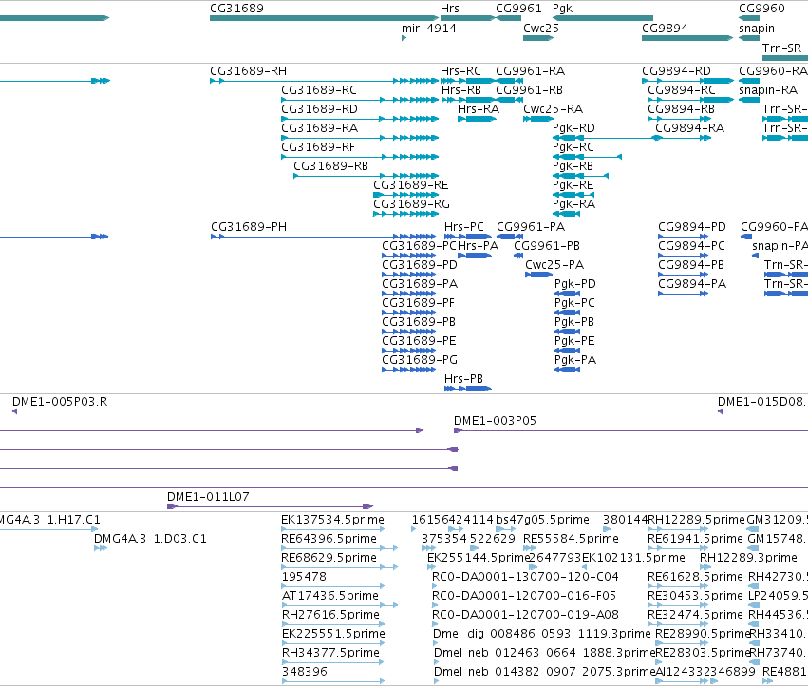Screen dimensions: 808x686
Task: Select transcript CG31689-RD
Action: click(360, 119)
